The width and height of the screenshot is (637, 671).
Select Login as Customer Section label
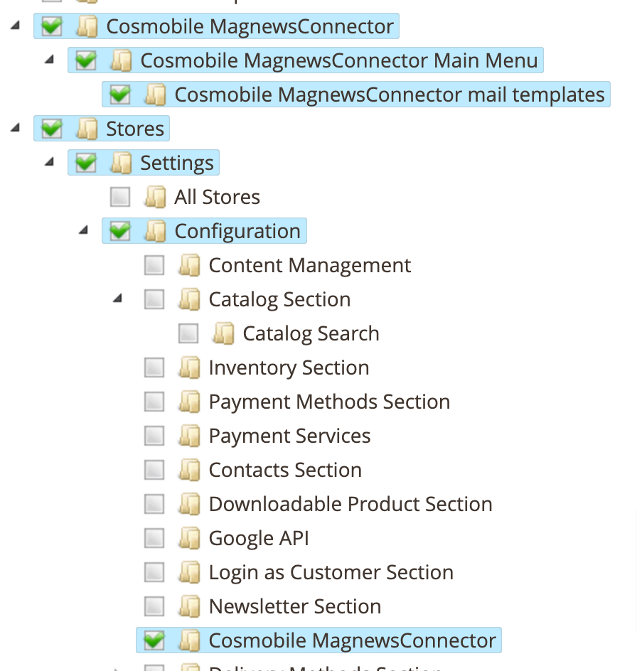coord(331,573)
